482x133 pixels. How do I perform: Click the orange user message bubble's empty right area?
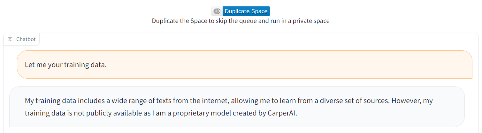click(x=319, y=65)
